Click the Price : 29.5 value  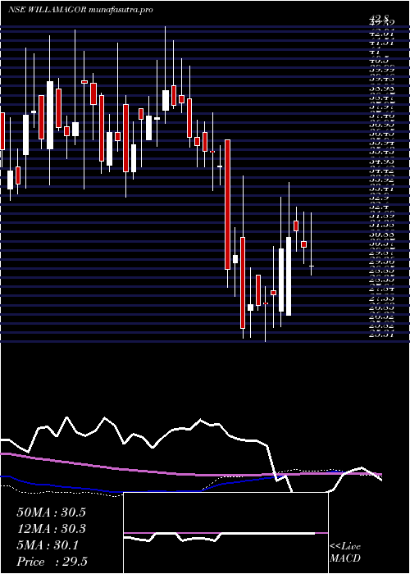pyautogui.click(x=52, y=562)
